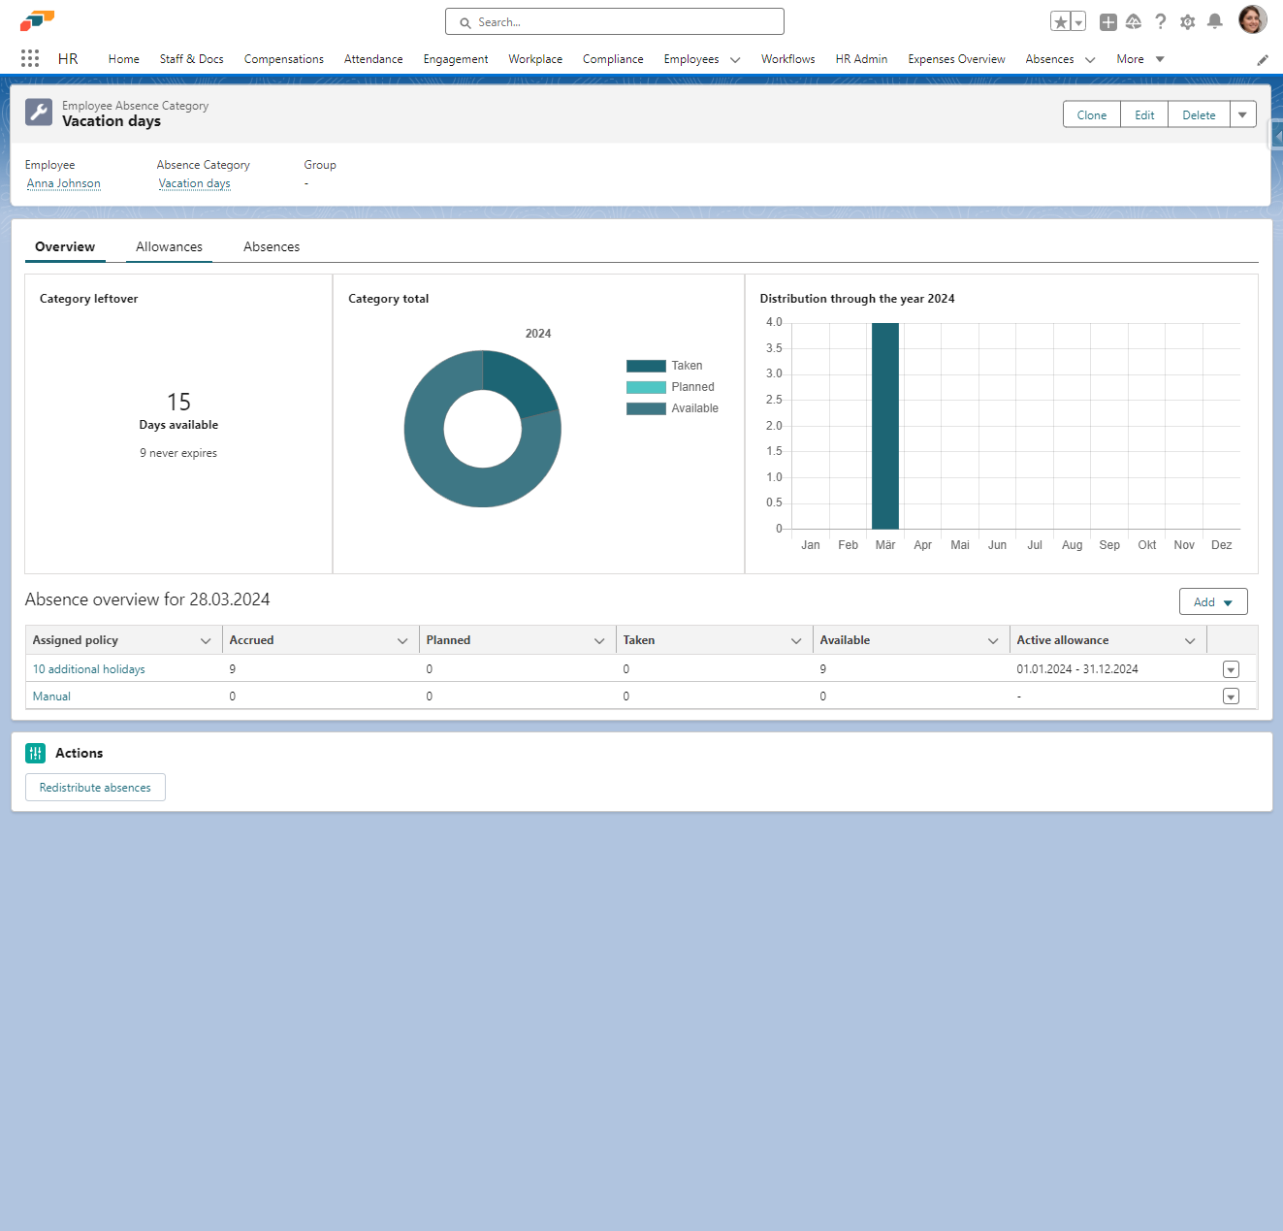Expand the Add dropdown button
1283x1231 pixels.
coord(1213,602)
